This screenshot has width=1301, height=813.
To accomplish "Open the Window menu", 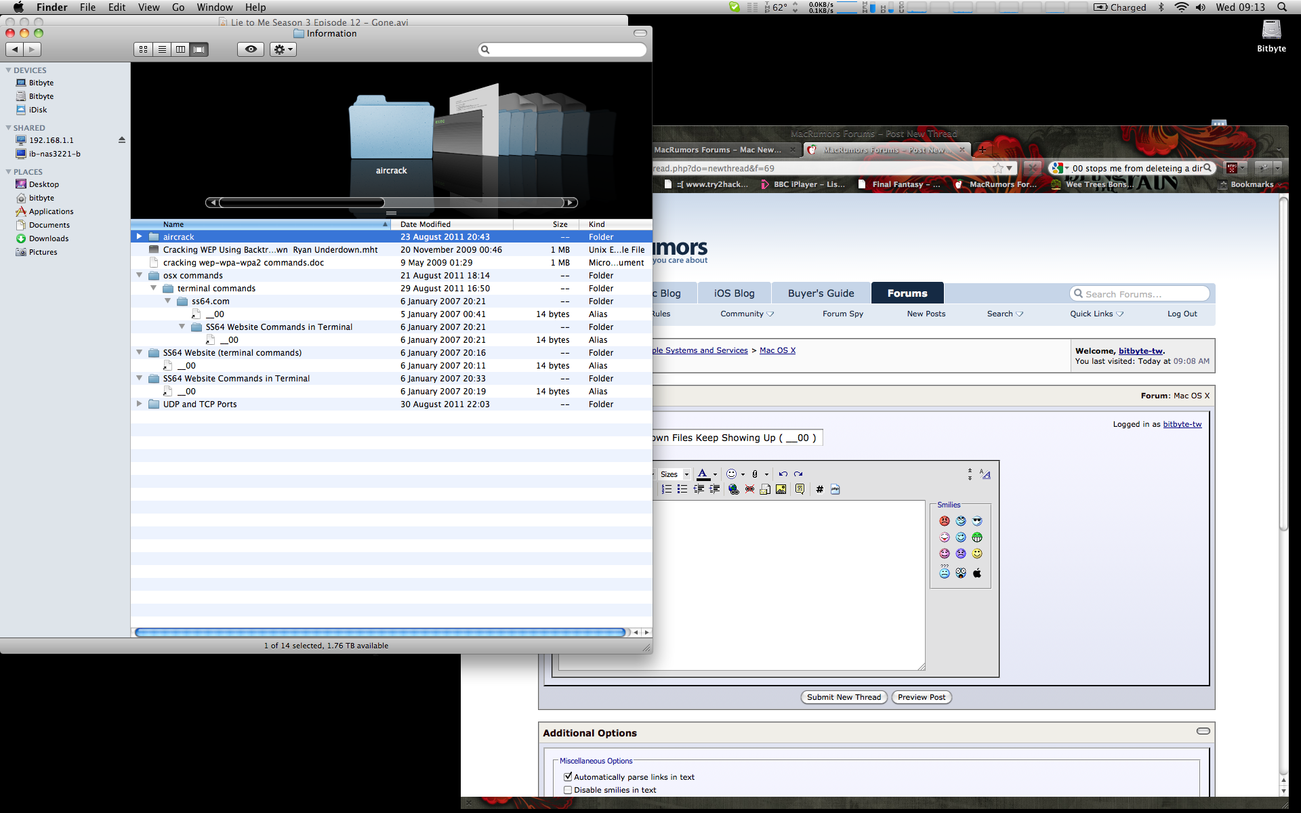I will tap(214, 7).
